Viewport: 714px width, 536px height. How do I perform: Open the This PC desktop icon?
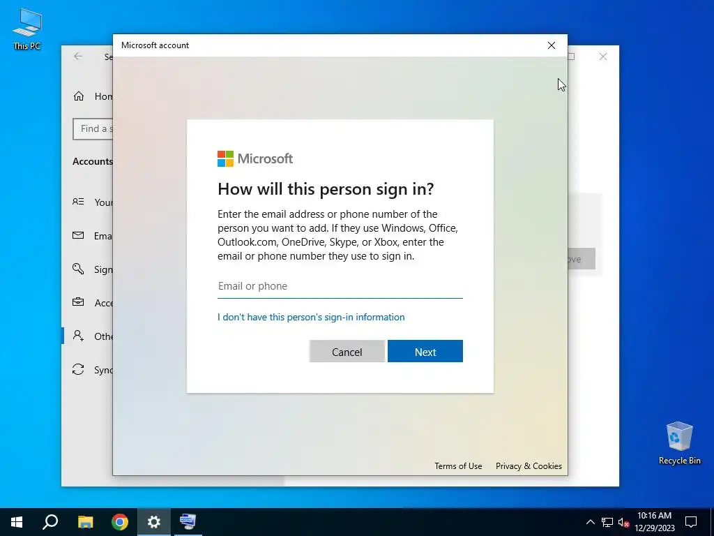click(x=27, y=29)
